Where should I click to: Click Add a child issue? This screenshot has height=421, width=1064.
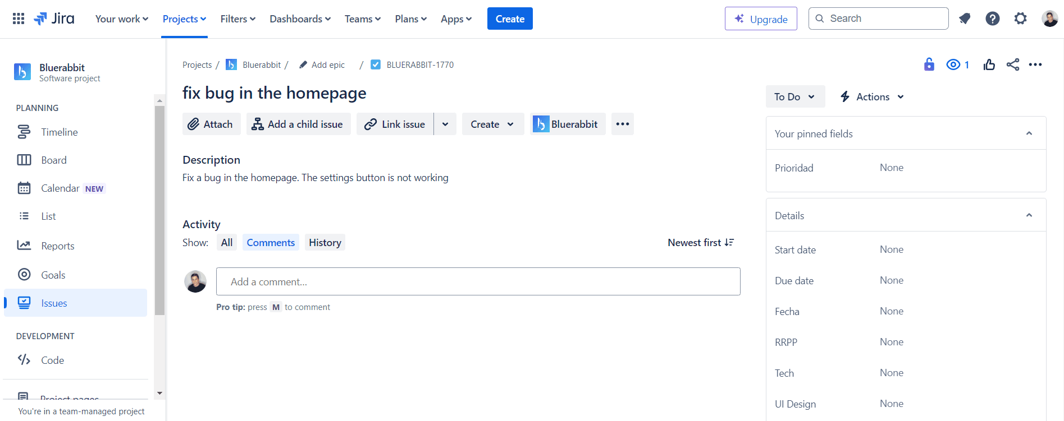(298, 124)
